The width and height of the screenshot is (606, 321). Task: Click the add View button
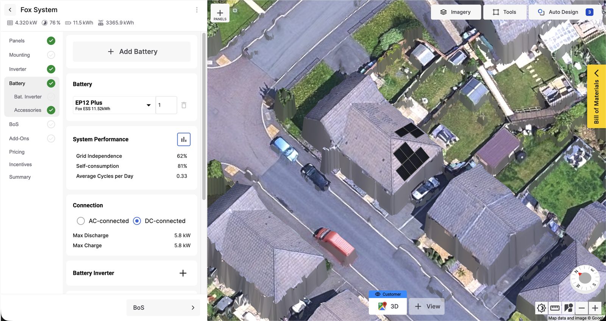click(427, 306)
